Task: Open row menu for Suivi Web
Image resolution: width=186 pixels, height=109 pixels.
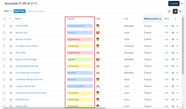Action: tap(177, 53)
